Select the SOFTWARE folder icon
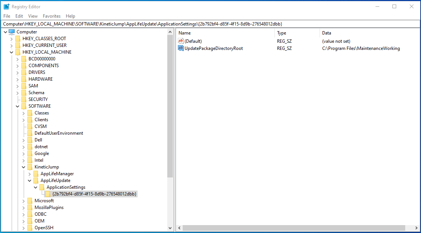The height and width of the screenshot is (233, 421). point(24,106)
